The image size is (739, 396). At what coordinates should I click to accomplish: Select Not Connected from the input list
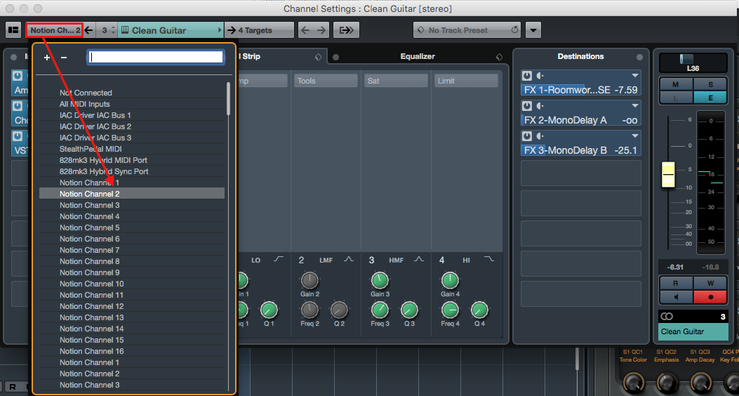coord(132,93)
